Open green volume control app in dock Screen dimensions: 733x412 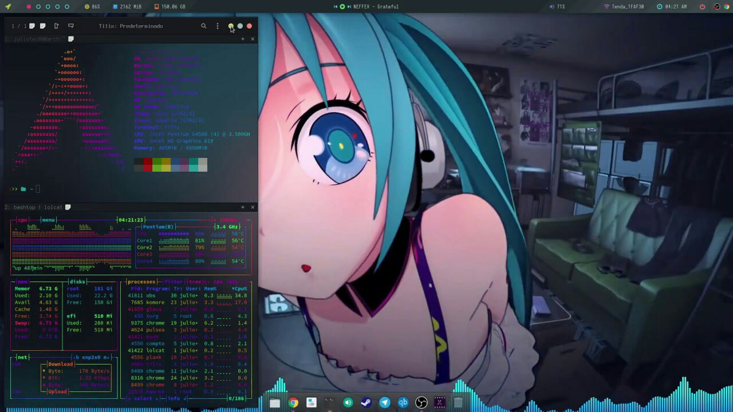click(x=348, y=403)
